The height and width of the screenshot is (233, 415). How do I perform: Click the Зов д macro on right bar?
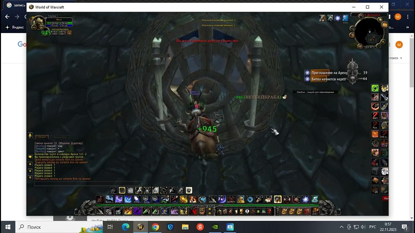point(385,134)
